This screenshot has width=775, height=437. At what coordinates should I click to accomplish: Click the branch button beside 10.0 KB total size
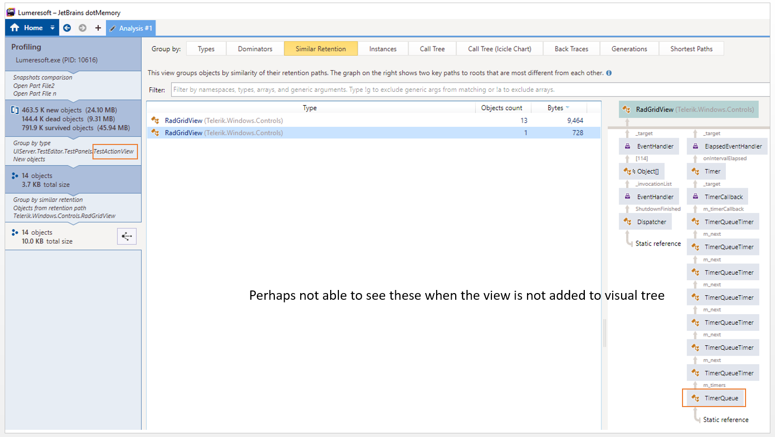pyautogui.click(x=127, y=236)
